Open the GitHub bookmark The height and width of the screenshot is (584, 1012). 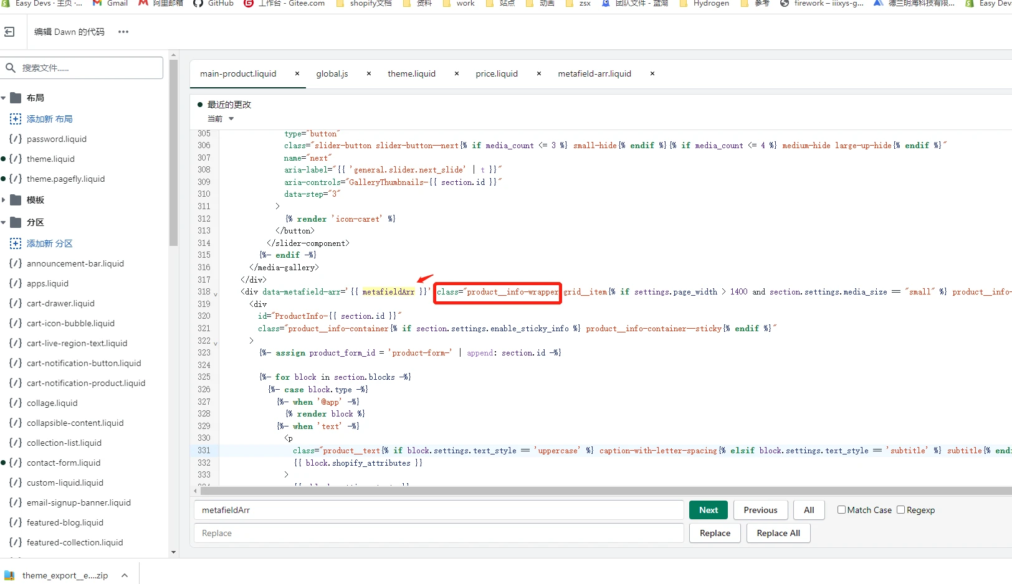214,3
